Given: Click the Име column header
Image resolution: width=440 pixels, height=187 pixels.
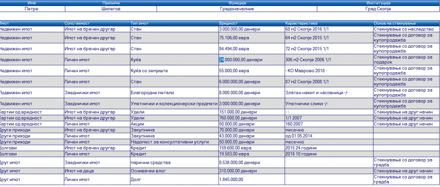Looking at the screenshot, I should 32,3.
